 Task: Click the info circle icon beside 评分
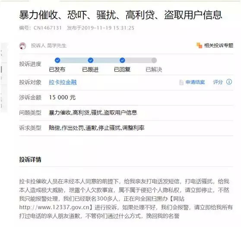[229, 82]
